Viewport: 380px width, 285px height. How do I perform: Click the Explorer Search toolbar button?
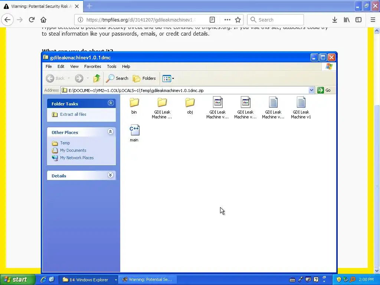(x=117, y=78)
